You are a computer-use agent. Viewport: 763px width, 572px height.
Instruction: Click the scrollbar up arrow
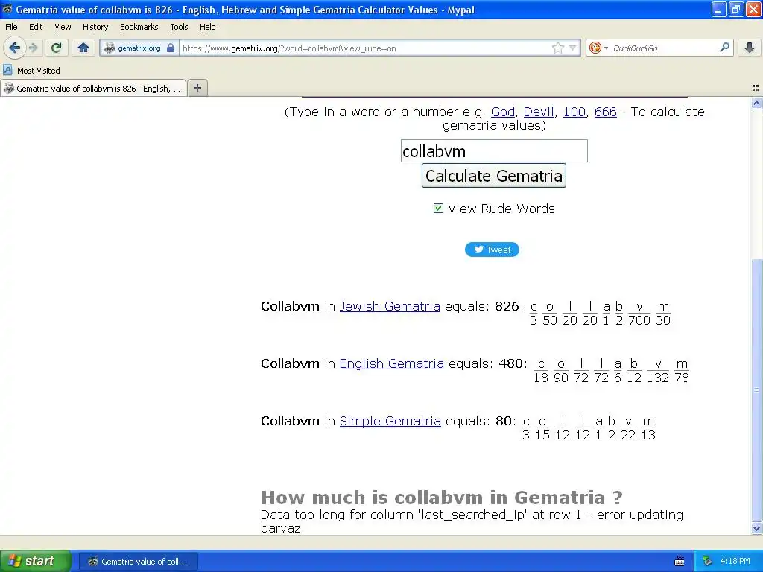(756, 103)
